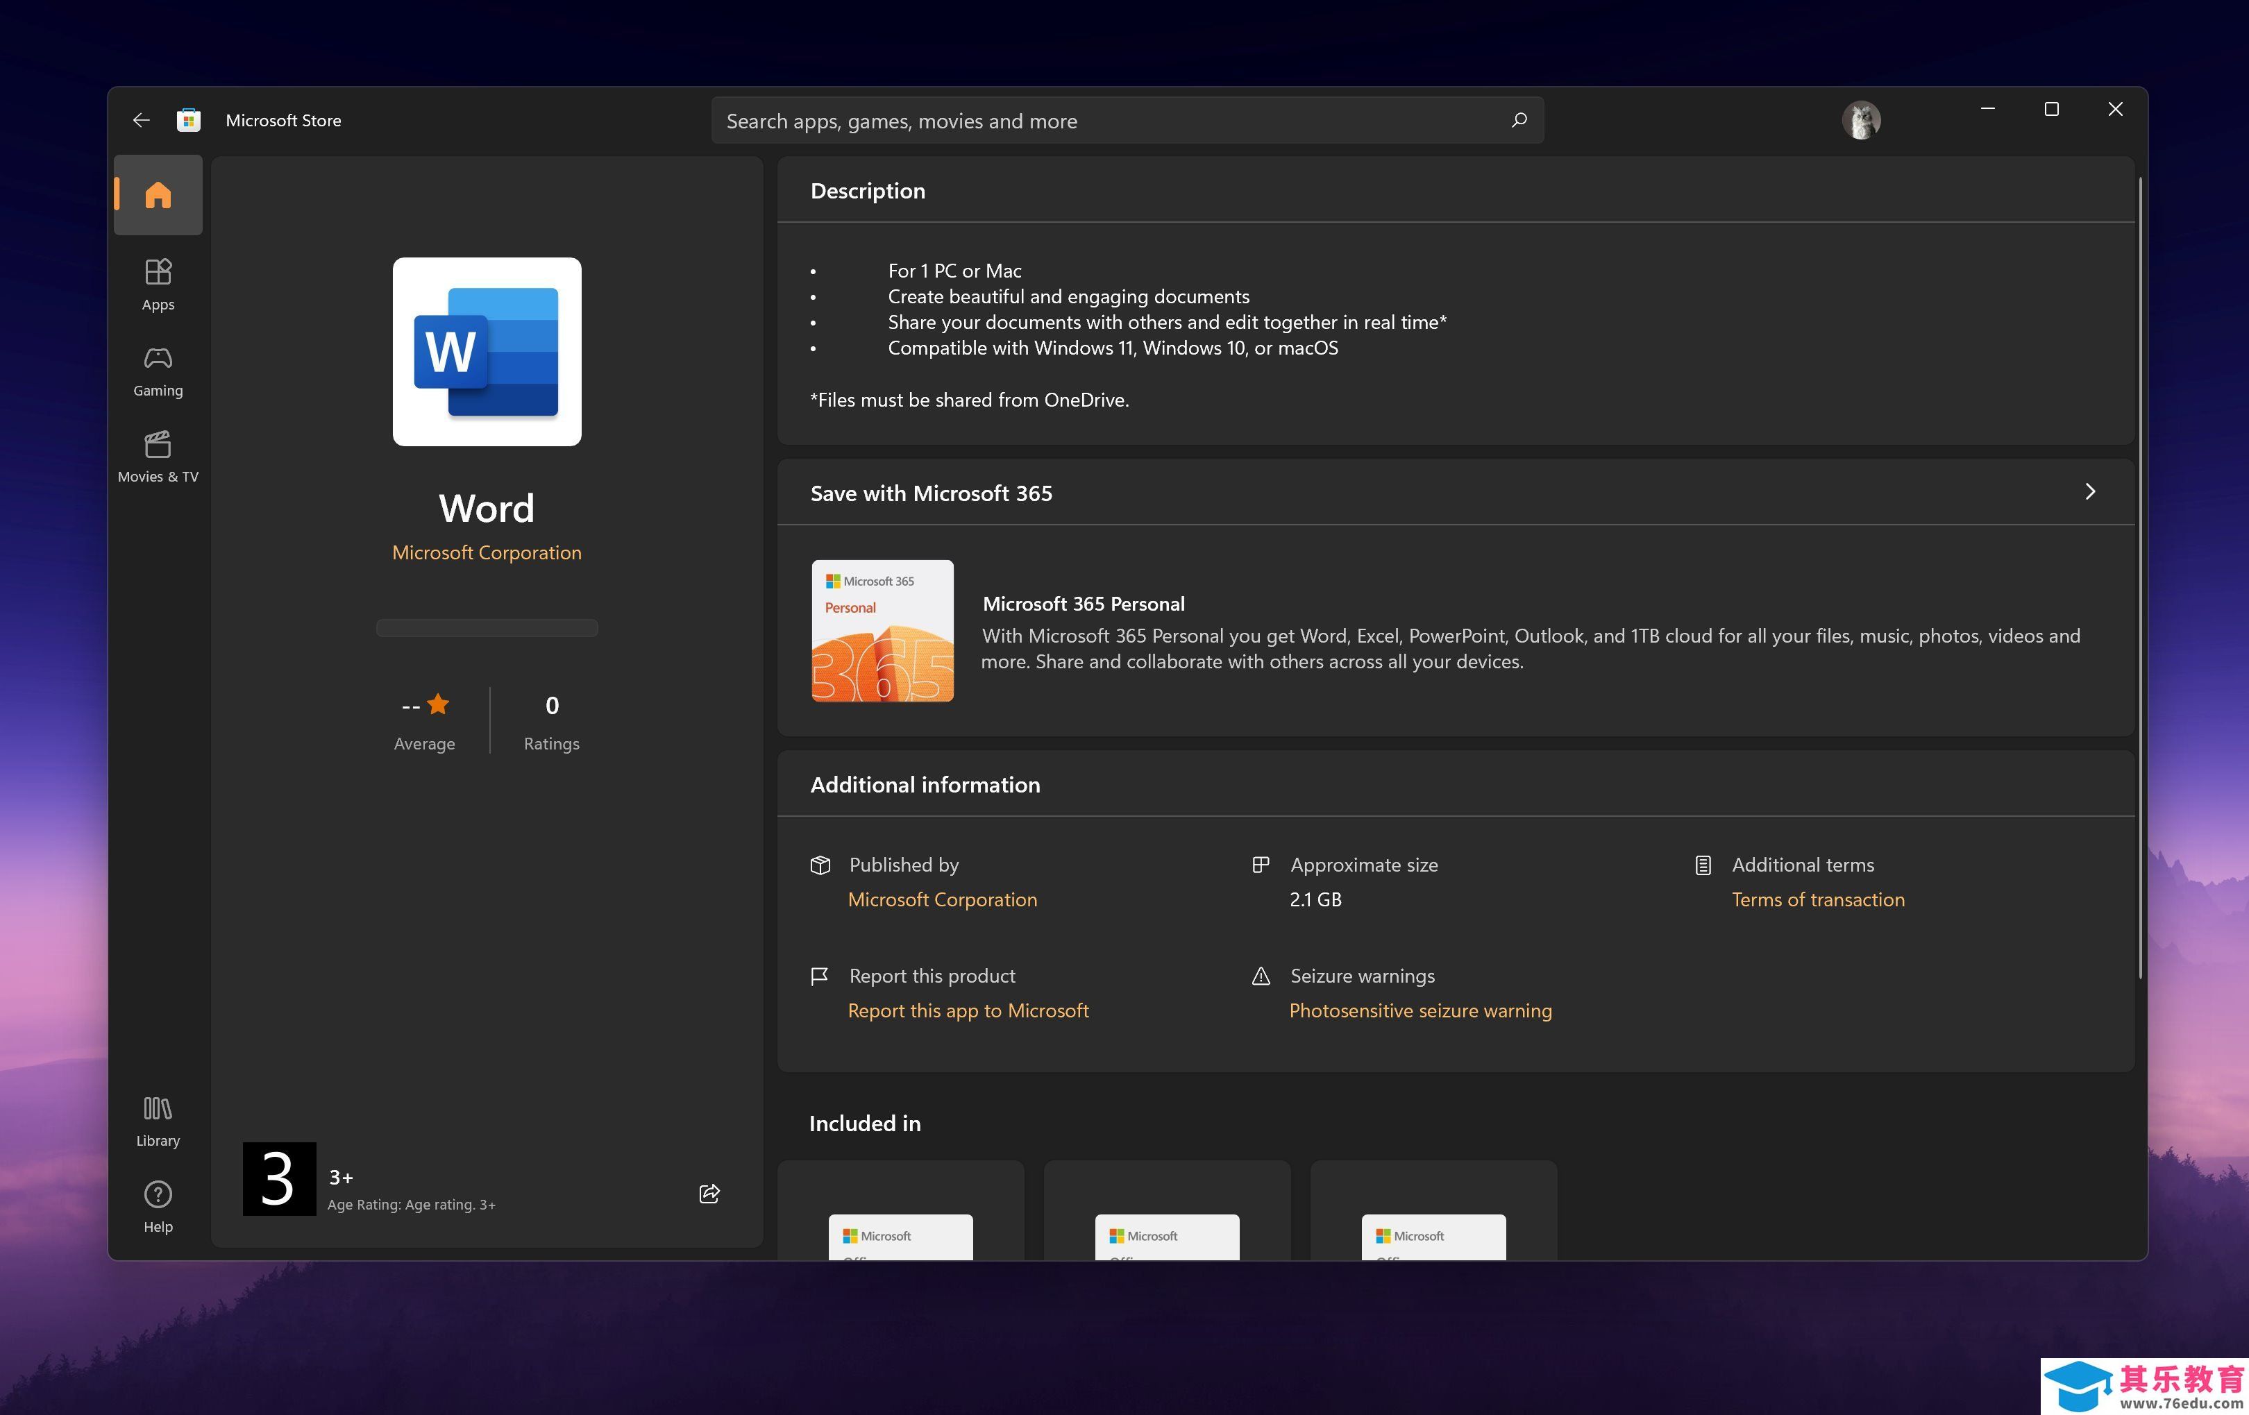Click the Description heading
Viewport: 2249px width, 1415px height.
868,191
